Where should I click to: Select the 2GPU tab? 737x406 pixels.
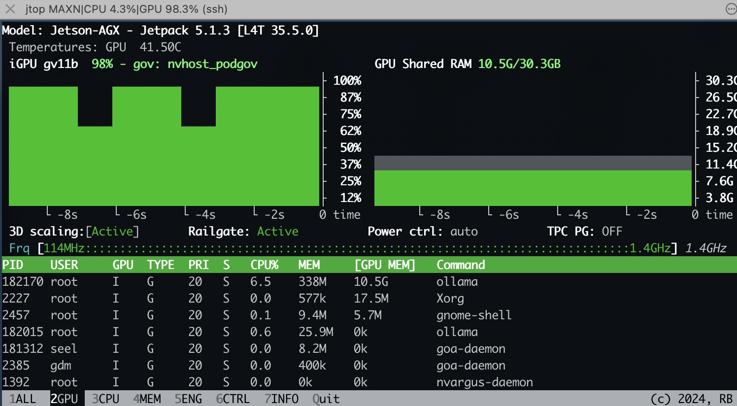(65, 399)
